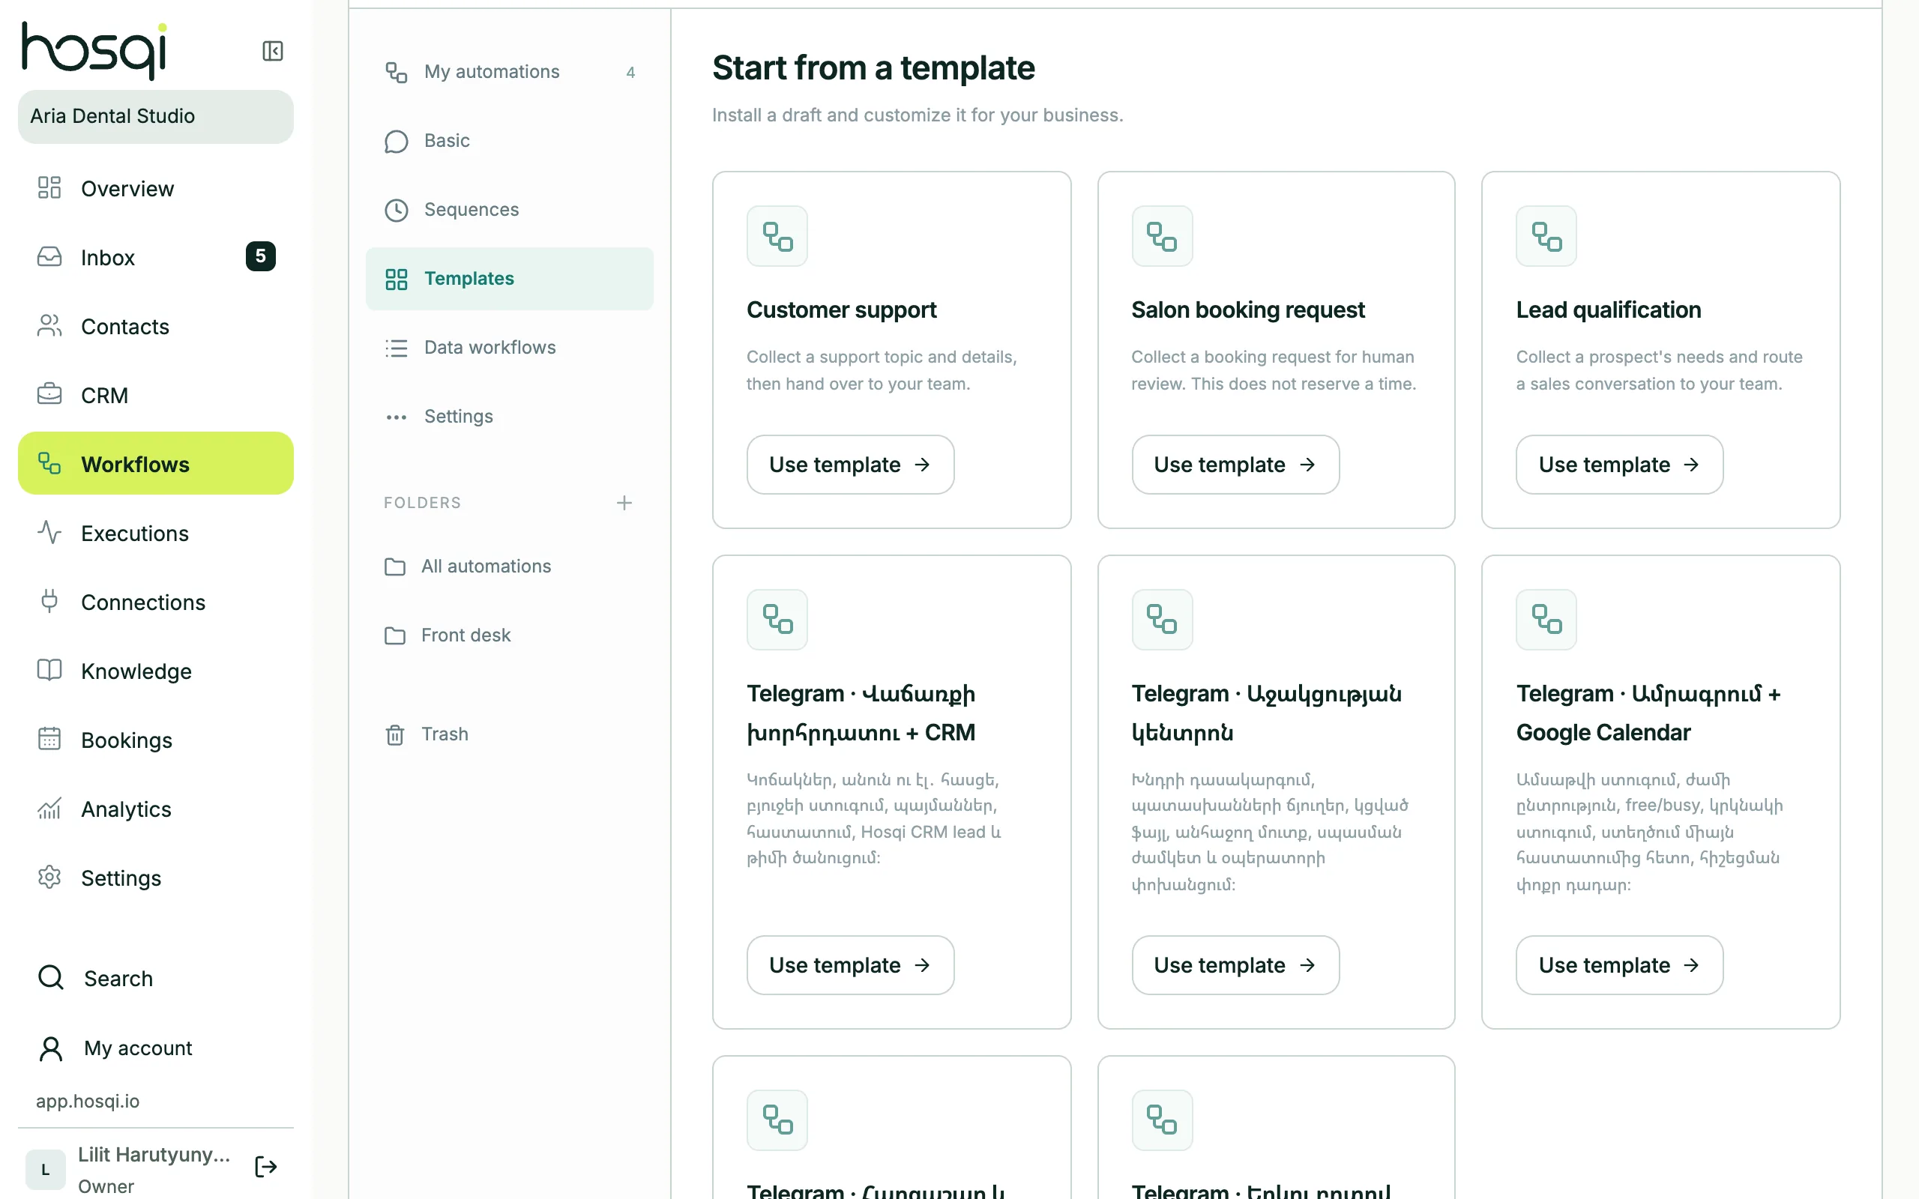This screenshot has height=1199, width=1919.
Task: Use the Salon booking request template
Action: coord(1235,465)
